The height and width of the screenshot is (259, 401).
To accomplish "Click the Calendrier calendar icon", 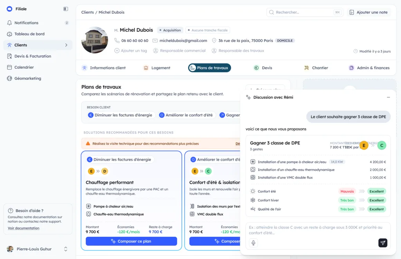I will click(9, 67).
